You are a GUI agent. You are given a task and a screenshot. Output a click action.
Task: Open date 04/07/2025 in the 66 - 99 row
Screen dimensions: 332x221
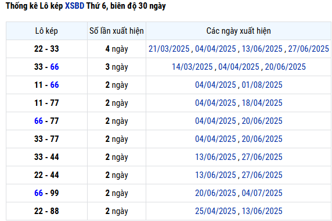[x=262, y=193]
